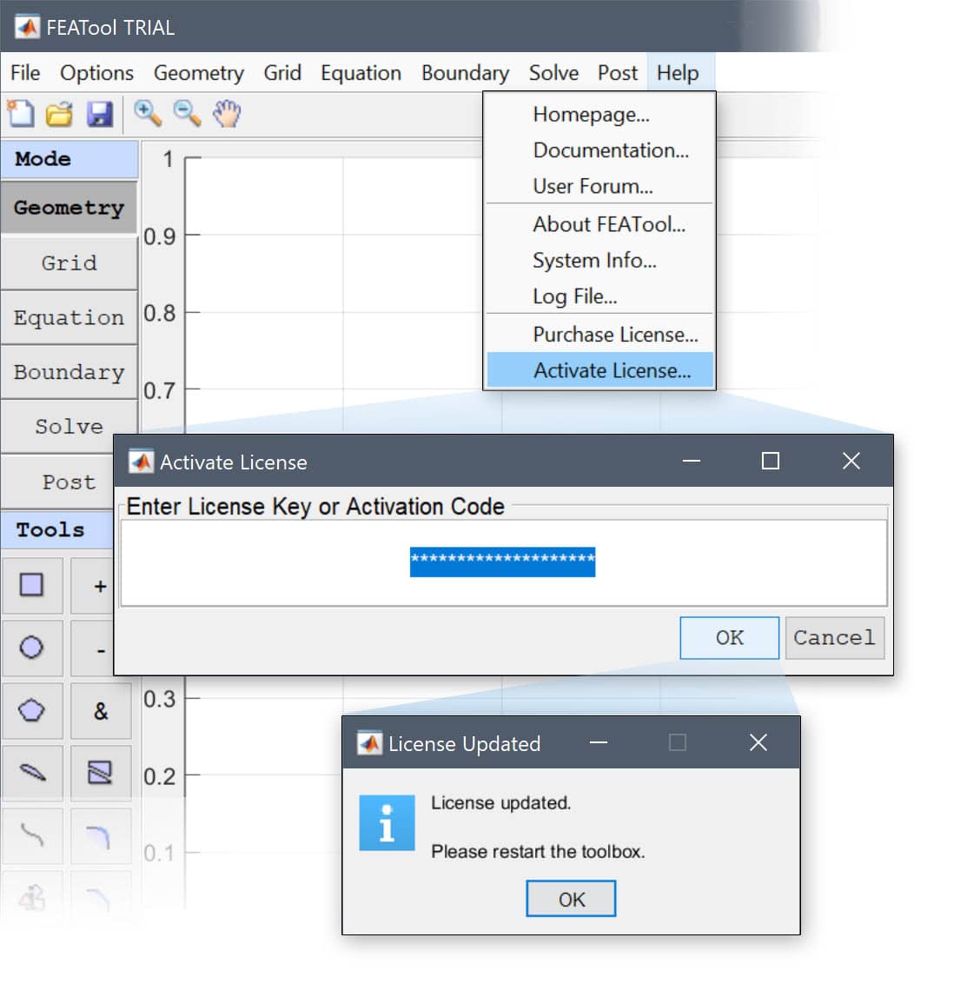Apply the + join geometry operation
This screenshot has width=967, height=984.
click(x=100, y=586)
